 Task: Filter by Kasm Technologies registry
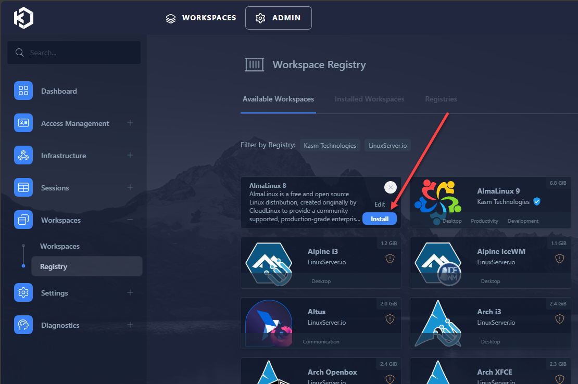click(x=330, y=145)
